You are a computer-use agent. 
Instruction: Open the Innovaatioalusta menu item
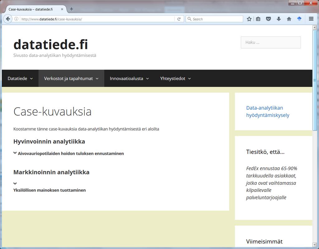tap(129, 79)
